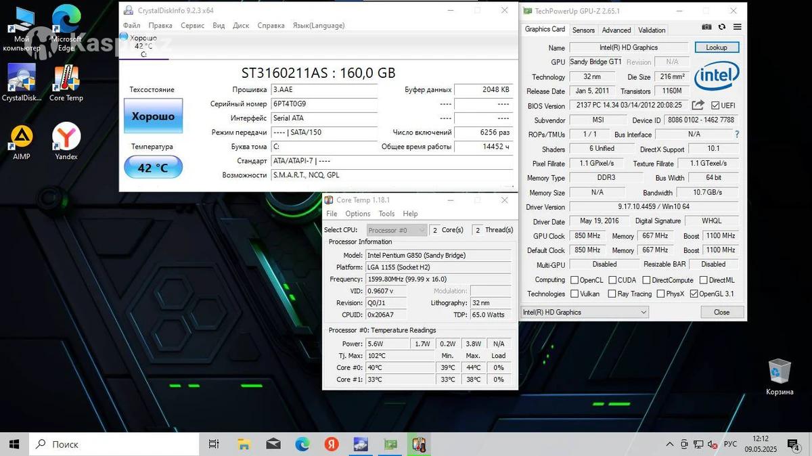
Task: Open the Правка menu
Action: [x=160, y=25]
